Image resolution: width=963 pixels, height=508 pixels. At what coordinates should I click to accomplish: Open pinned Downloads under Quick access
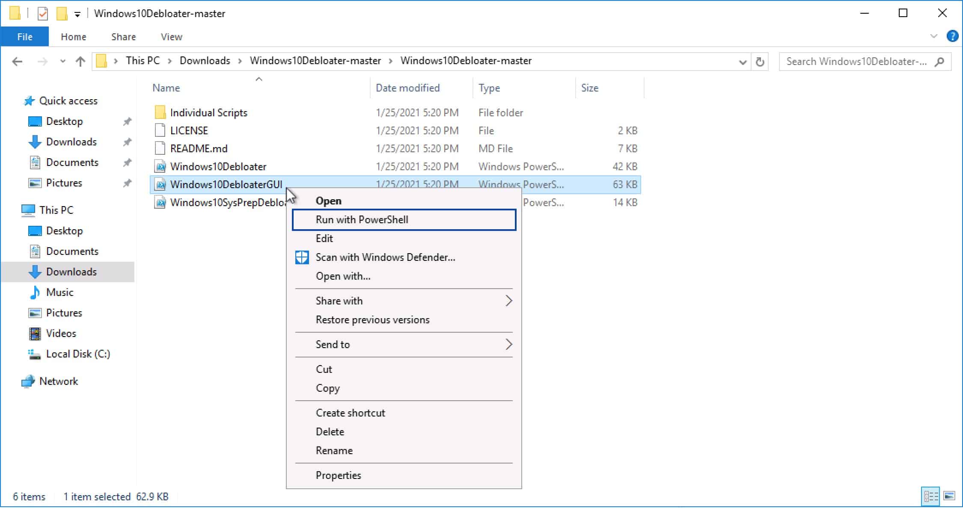coord(71,142)
